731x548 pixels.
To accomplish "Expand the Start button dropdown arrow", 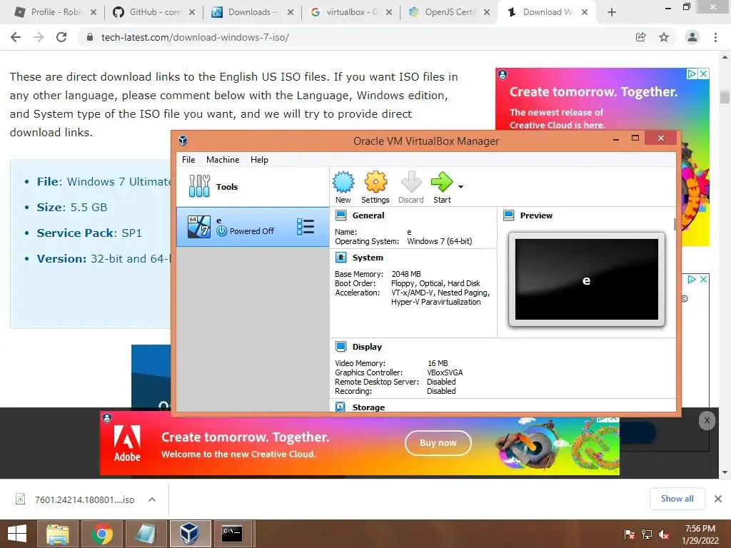I will click(460, 187).
